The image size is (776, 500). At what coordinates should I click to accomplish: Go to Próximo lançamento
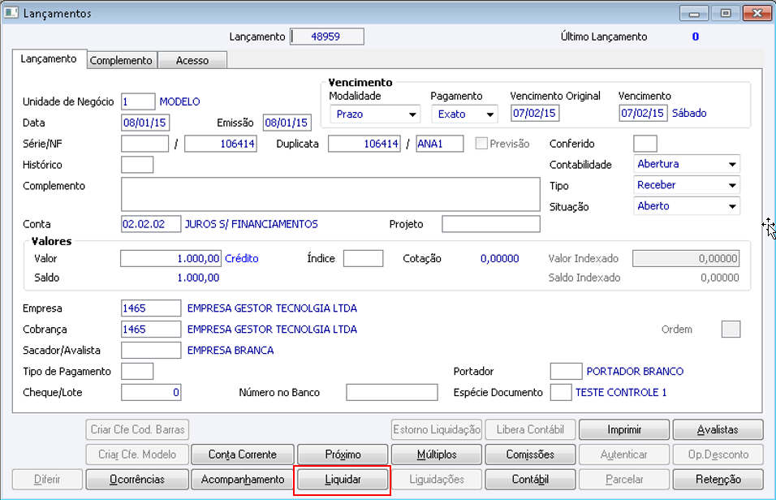coord(343,455)
